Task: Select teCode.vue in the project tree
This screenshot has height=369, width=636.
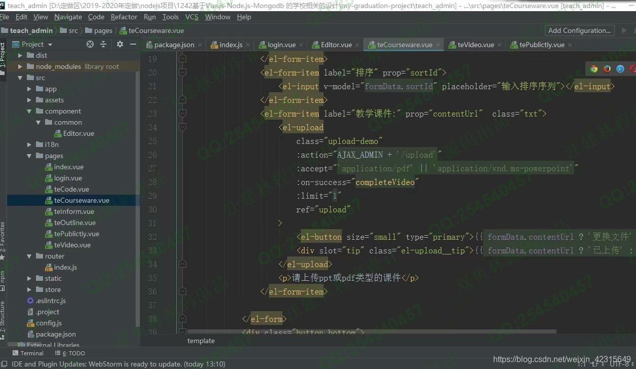Action: [x=71, y=189]
